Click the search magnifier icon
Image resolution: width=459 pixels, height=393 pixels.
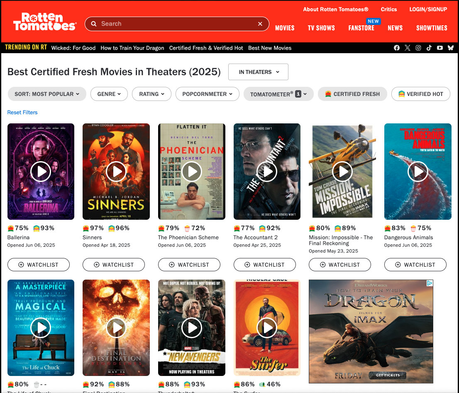tap(94, 24)
